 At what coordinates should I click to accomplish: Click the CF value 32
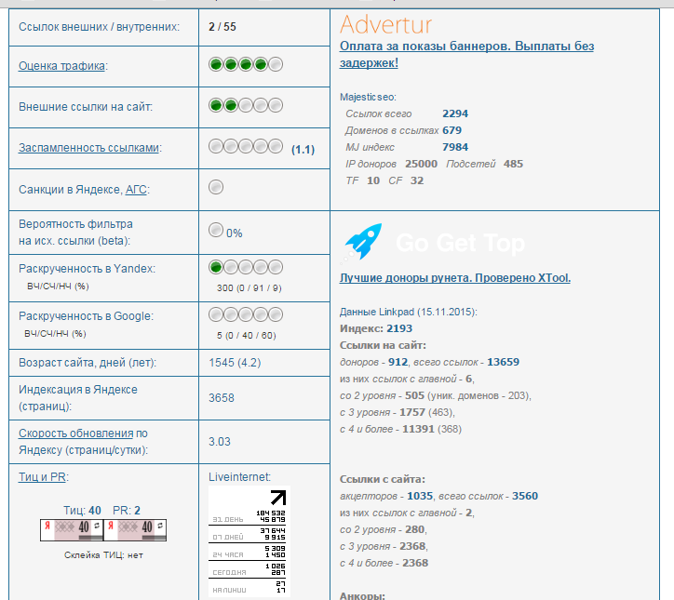[x=417, y=180]
